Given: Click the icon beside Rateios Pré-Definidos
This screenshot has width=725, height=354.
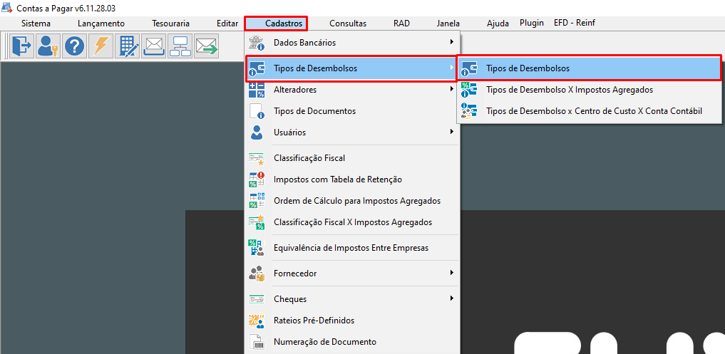Looking at the screenshot, I should (256, 321).
